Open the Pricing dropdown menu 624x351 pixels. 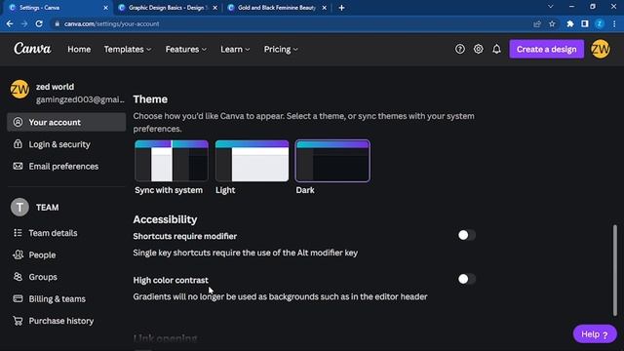281,50
